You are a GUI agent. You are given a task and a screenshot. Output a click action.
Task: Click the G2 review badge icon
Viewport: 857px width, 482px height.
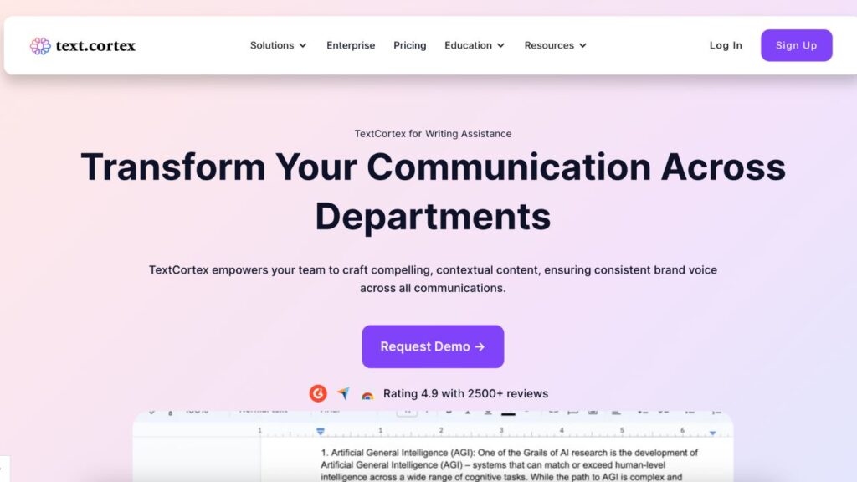click(318, 393)
